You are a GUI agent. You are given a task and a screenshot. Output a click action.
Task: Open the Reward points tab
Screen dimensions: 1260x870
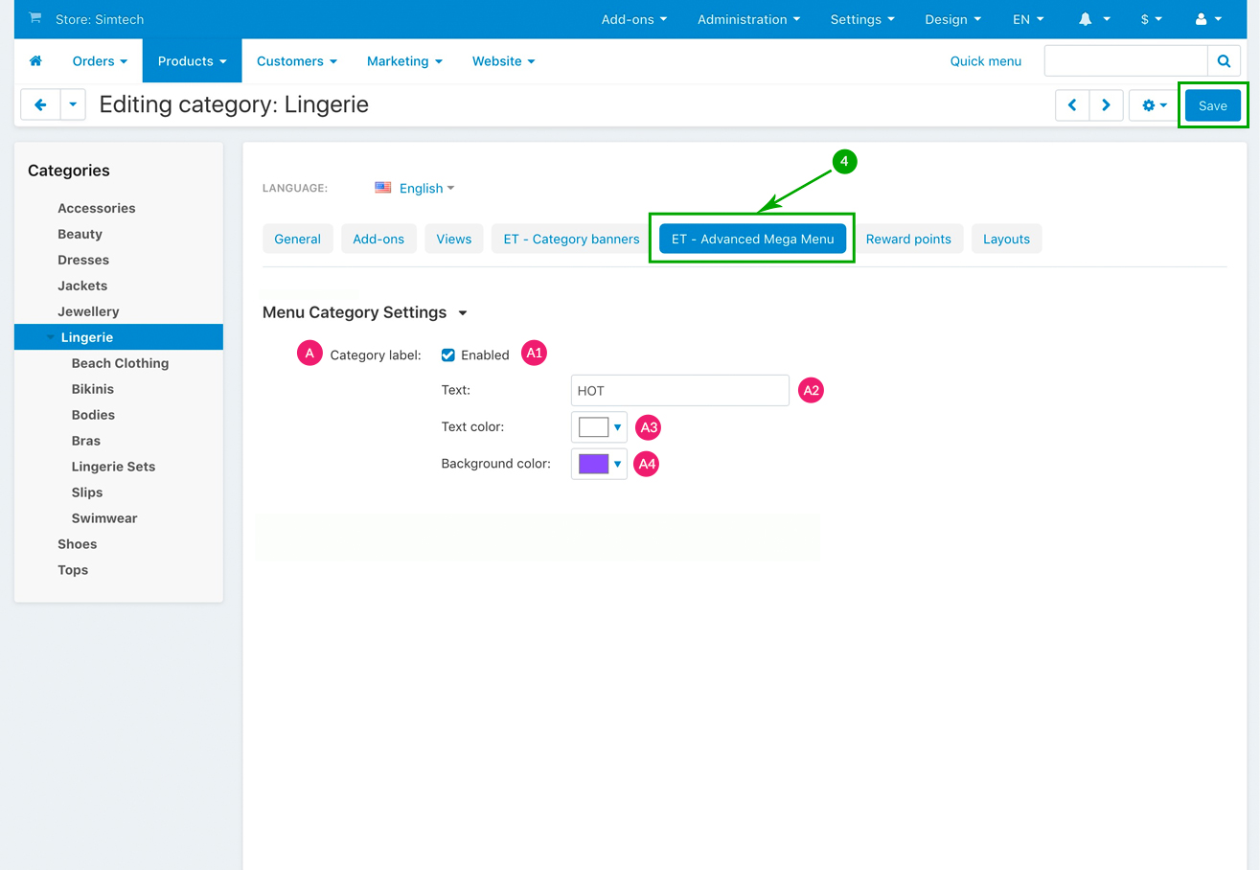[x=907, y=240]
